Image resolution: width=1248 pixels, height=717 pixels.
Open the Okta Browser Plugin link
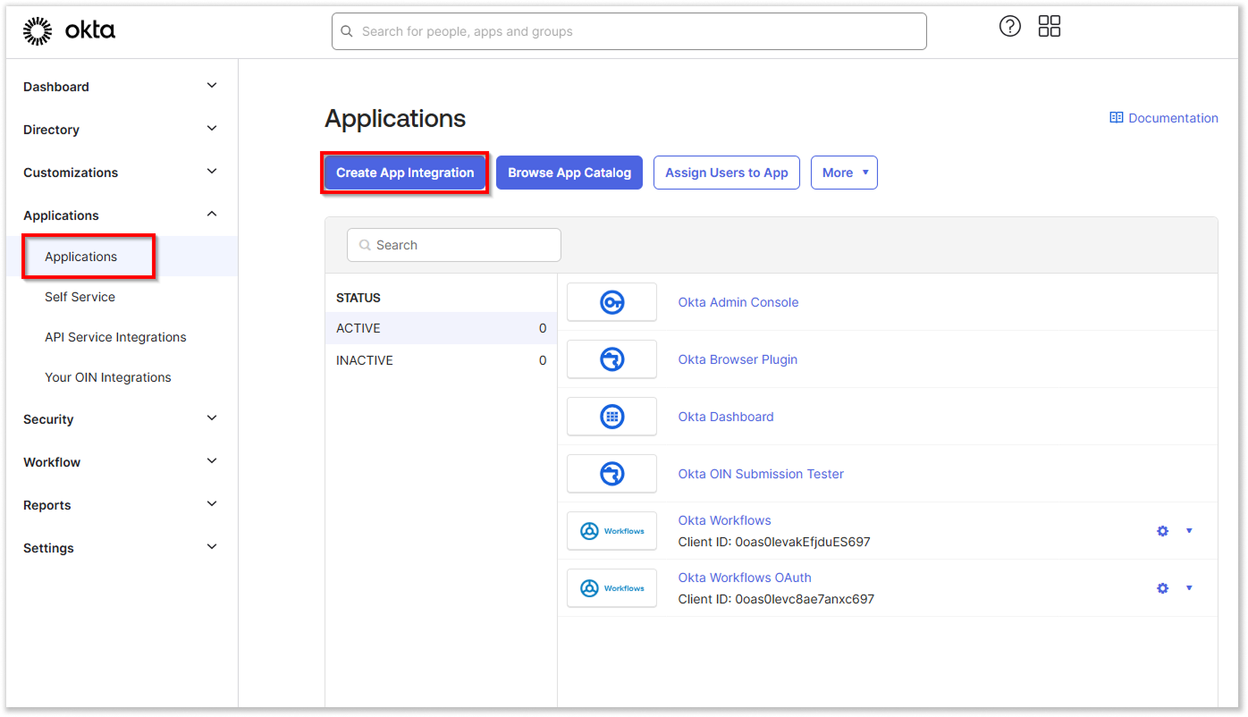[x=738, y=359]
